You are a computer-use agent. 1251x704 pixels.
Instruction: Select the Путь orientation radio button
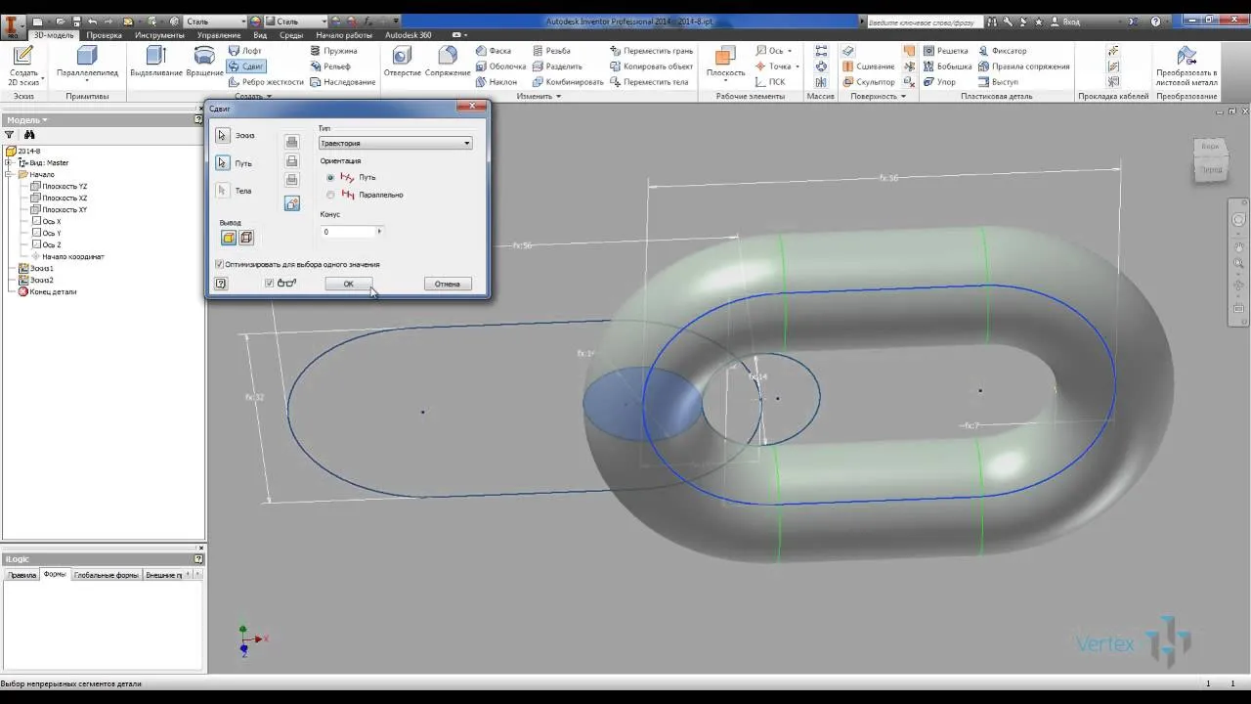click(x=330, y=178)
